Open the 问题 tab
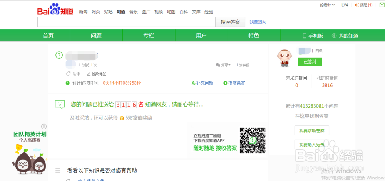Viewport: 385px width, 181px height. coord(96,36)
